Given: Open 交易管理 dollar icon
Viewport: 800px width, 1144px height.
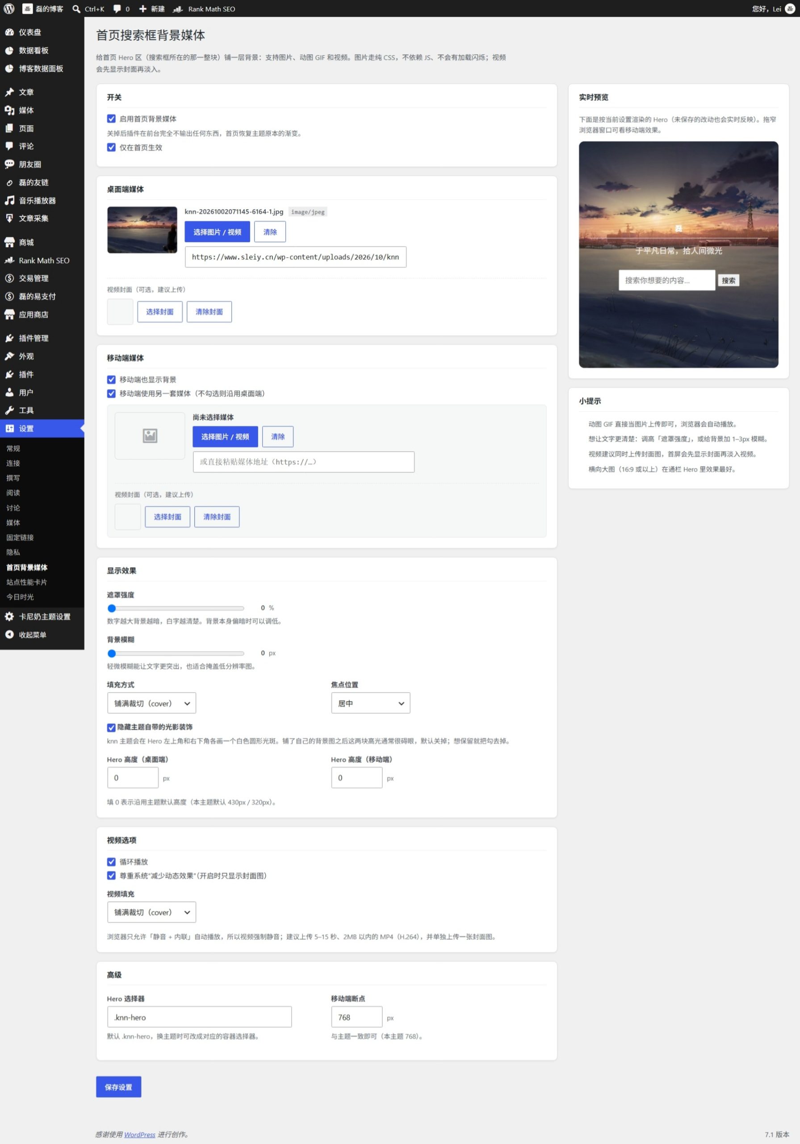Looking at the screenshot, I should (9, 278).
